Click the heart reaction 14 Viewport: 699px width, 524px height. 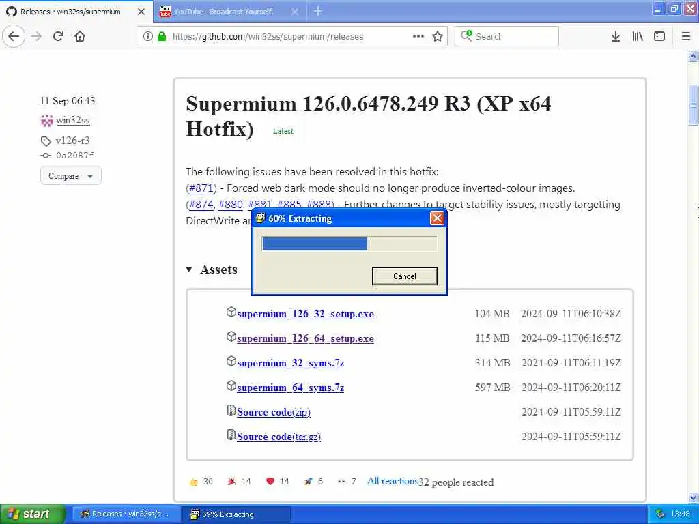coord(278,482)
